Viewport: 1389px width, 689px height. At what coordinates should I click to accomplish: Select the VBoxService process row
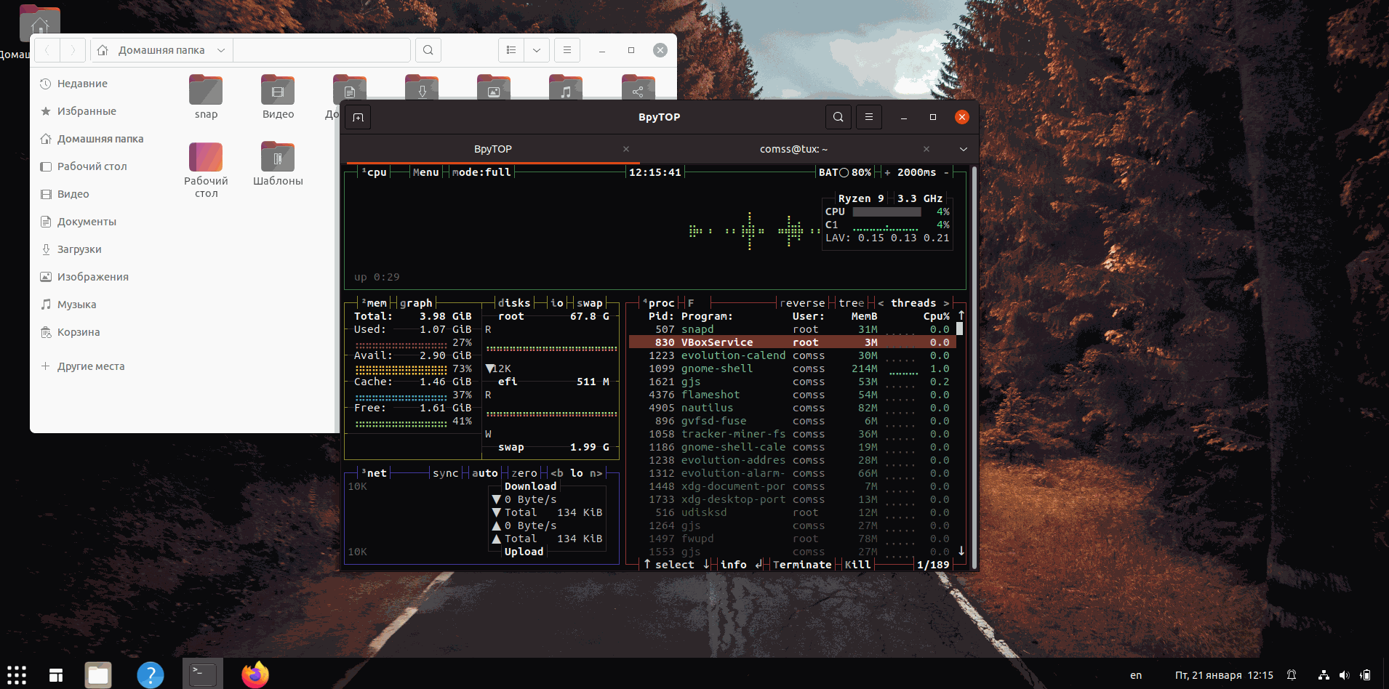tap(792, 342)
